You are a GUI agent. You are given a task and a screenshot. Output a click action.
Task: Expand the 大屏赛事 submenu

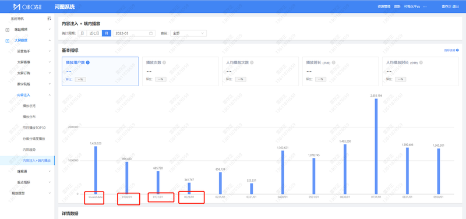point(50,62)
